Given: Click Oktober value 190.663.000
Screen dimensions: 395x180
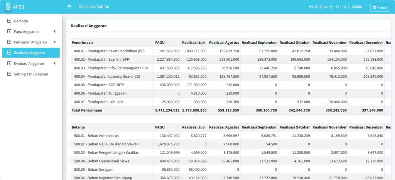Looking at the screenshot, I should (300, 60).
